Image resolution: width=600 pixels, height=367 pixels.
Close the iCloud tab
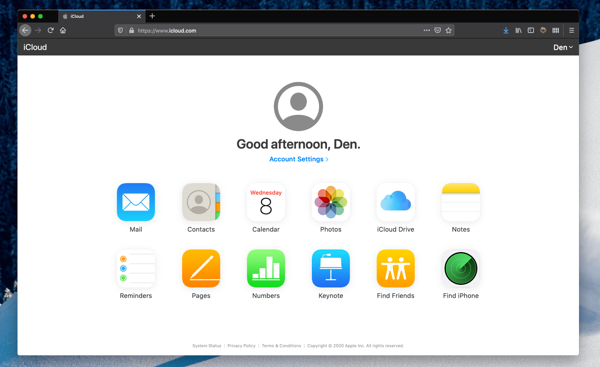coord(139,16)
